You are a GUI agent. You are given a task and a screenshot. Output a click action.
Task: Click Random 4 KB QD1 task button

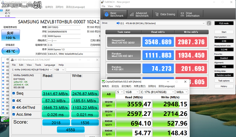pos(124,68)
